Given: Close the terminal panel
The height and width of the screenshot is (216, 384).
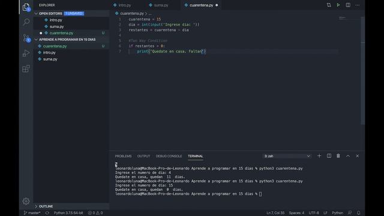Looking at the screenshot, I should pos(358,156).
